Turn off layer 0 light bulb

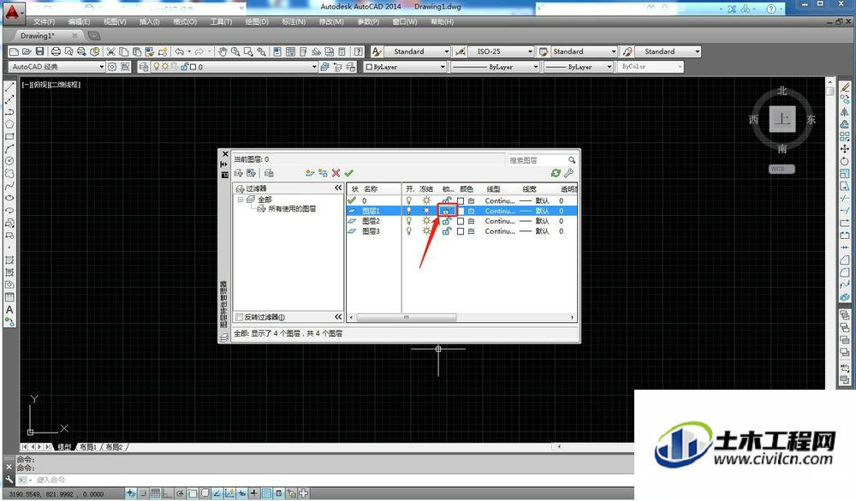pos(409,200)
